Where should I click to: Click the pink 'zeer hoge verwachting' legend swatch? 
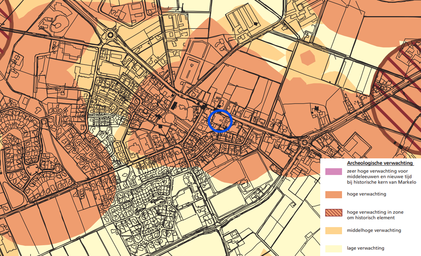(x=334, y=171)
